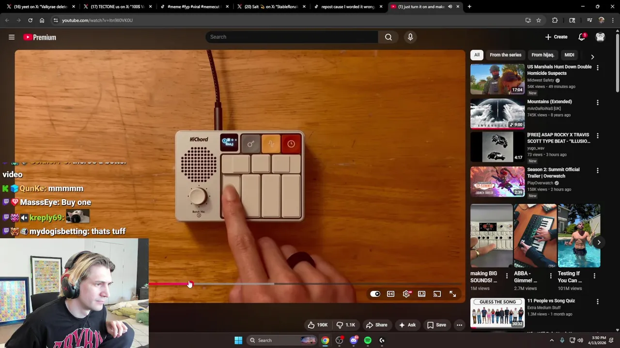Screen dimensions: 620x348
Task: Switch video to theater mode
Action: tap(422, 294)
